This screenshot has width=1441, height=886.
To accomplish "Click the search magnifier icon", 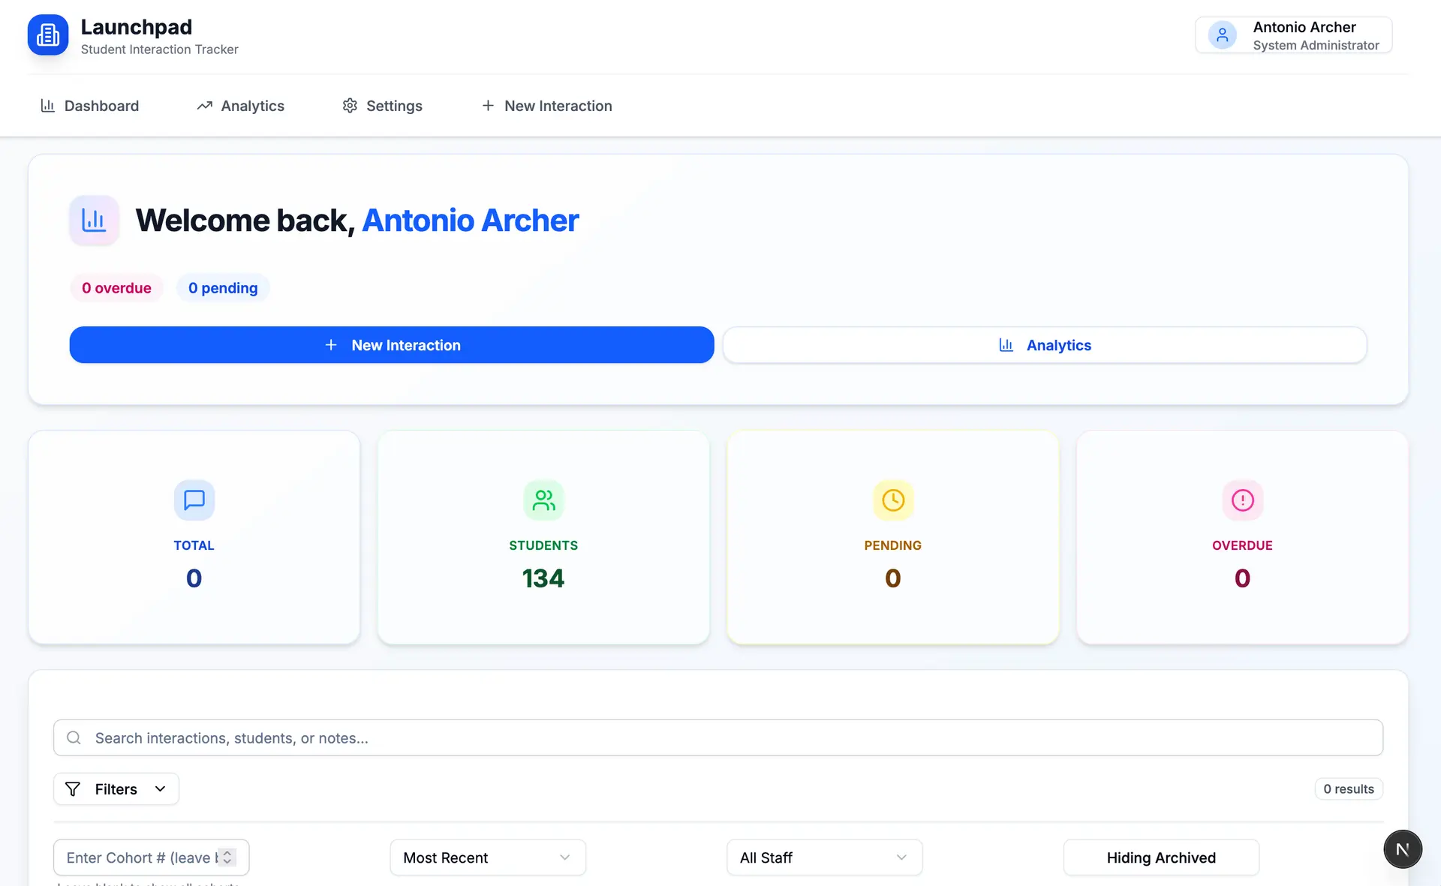I will [73, 737].
